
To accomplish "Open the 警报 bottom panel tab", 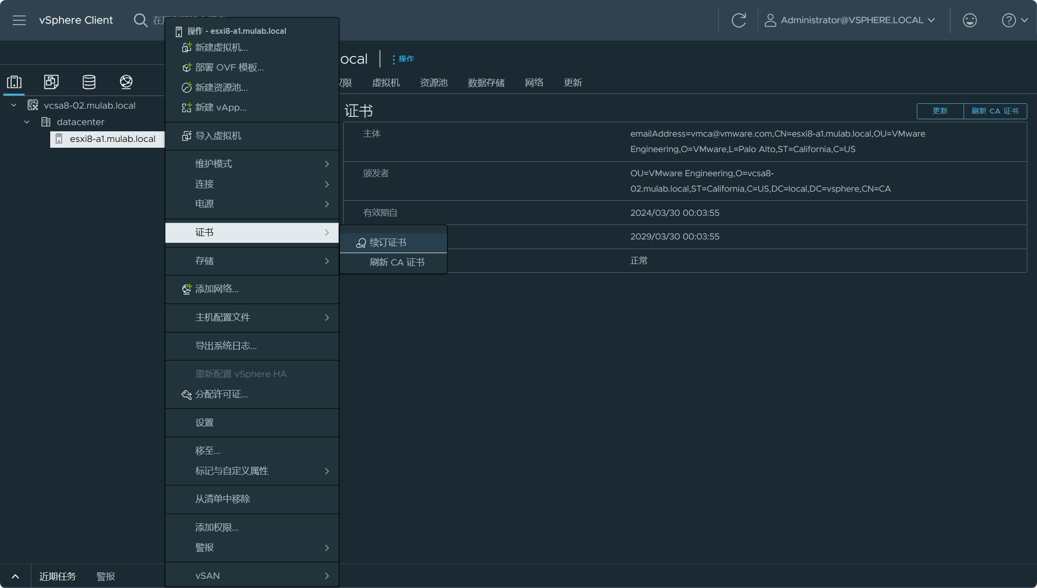I will tap(105, 576).
